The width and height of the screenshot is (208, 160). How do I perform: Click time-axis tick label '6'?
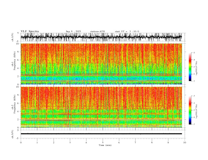[119, 142]
